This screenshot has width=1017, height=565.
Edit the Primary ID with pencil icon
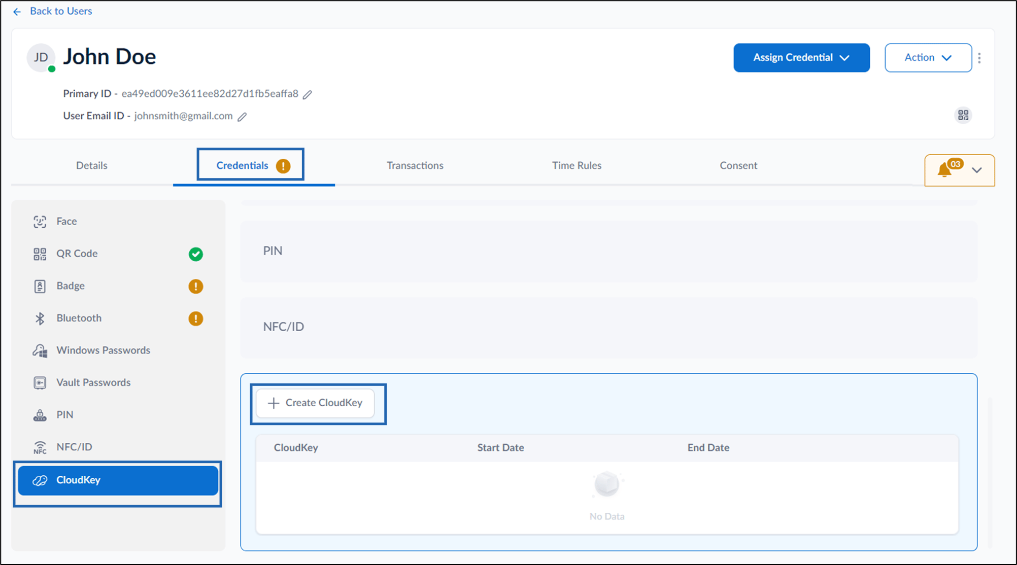(x=308, y=94)
